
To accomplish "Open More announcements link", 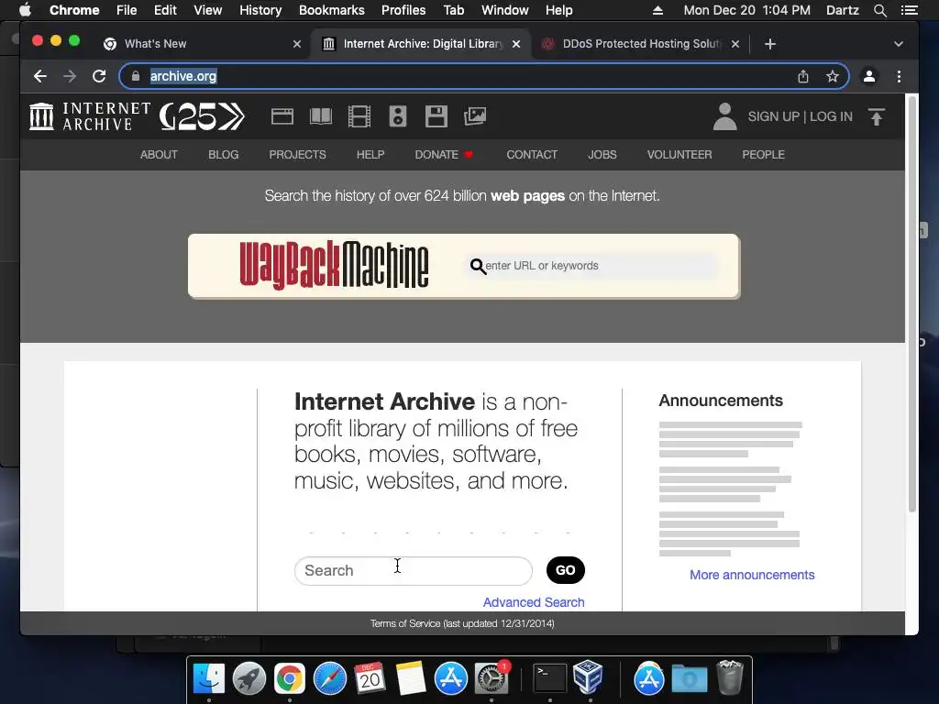I will click(x=752, y=575).
